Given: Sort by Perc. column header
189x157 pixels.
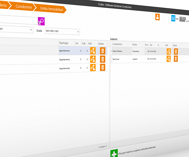Looking at the screenshot, I should (x=147, y=45).
